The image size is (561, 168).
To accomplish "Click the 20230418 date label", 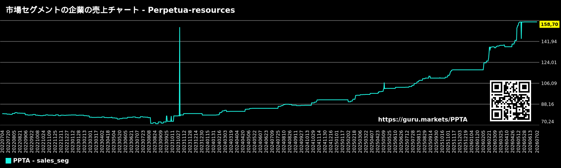I will [108, 141].
